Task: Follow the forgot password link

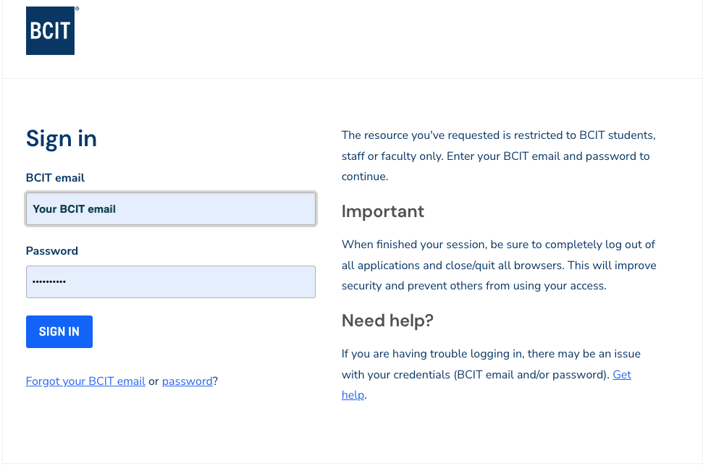Action: [187, 381]
